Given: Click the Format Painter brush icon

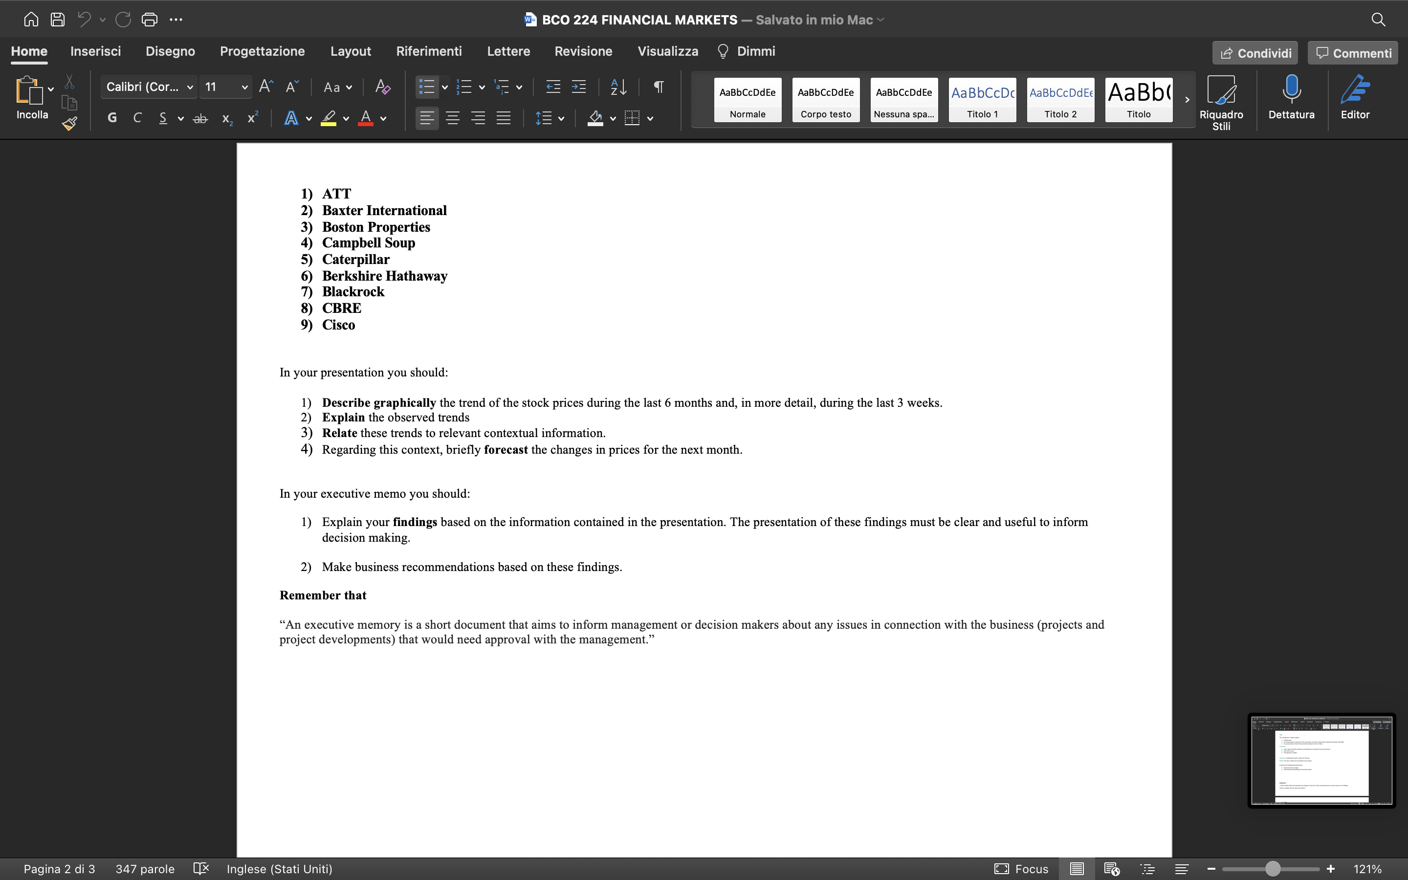Looking at the screenshot, I should tap(70, 123).
